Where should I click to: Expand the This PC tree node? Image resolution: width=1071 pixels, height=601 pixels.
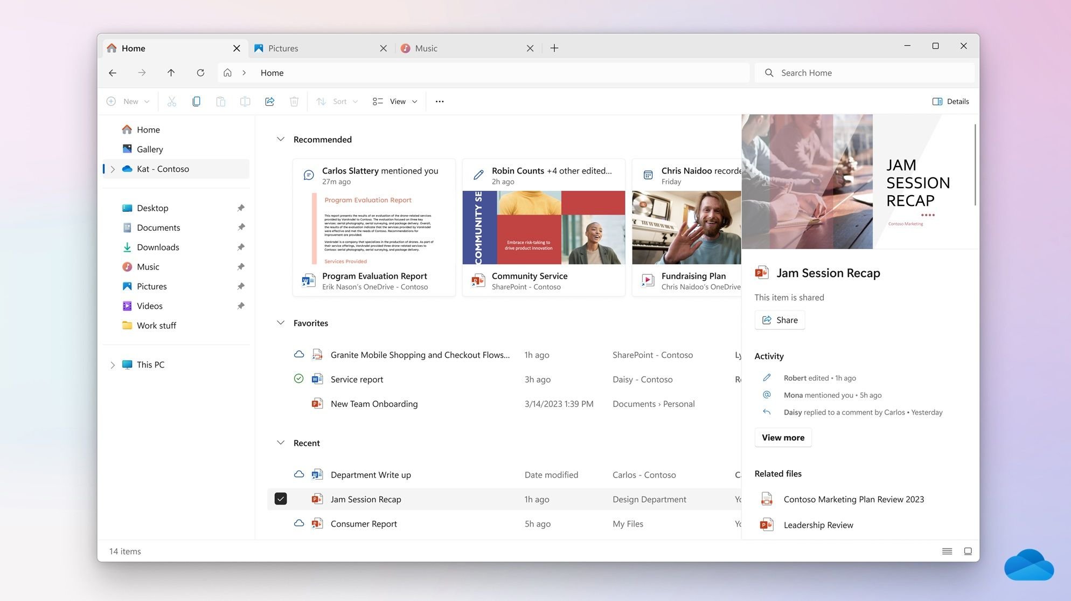pos(113,365)
